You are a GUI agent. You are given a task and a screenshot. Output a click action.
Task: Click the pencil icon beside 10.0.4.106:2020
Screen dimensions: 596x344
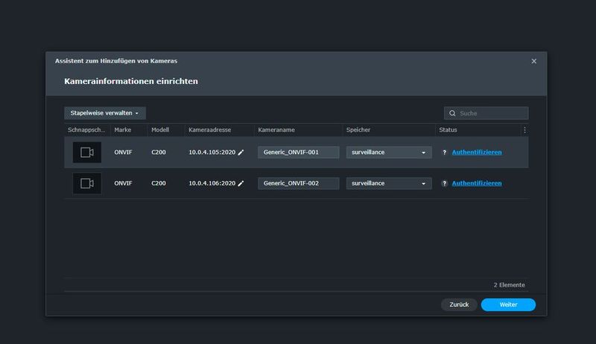tap(241, 183)
